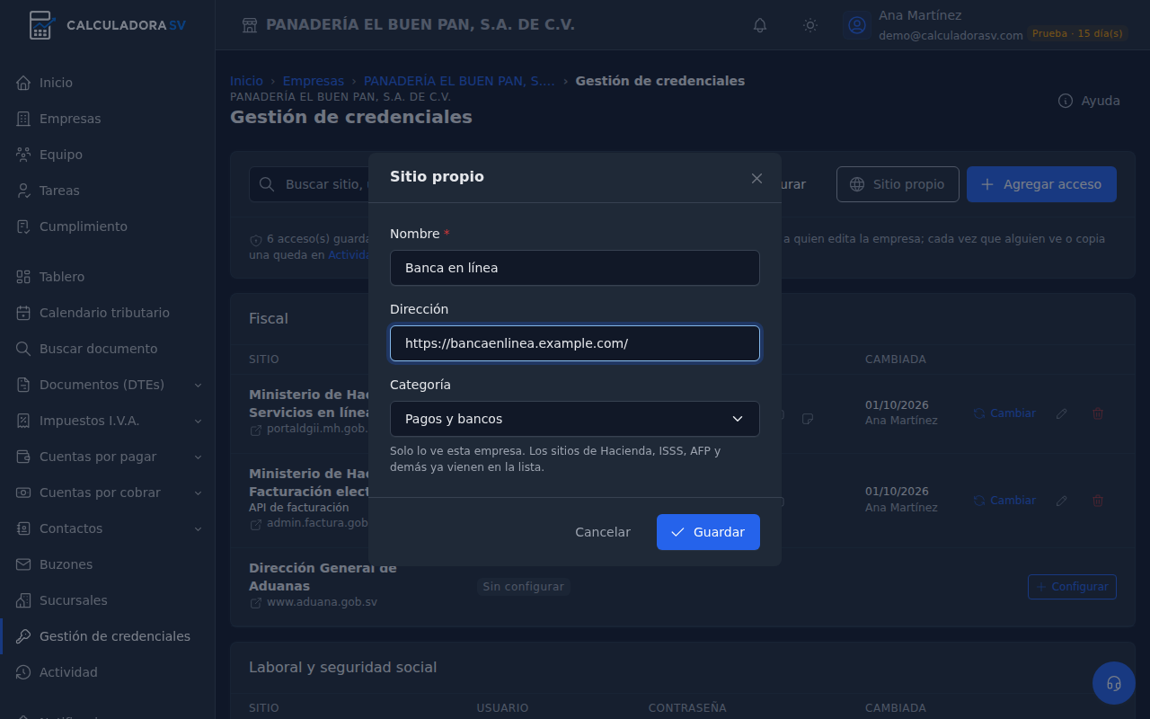Click the Impuestos I.V.A. percent icon

click(23, 421)
